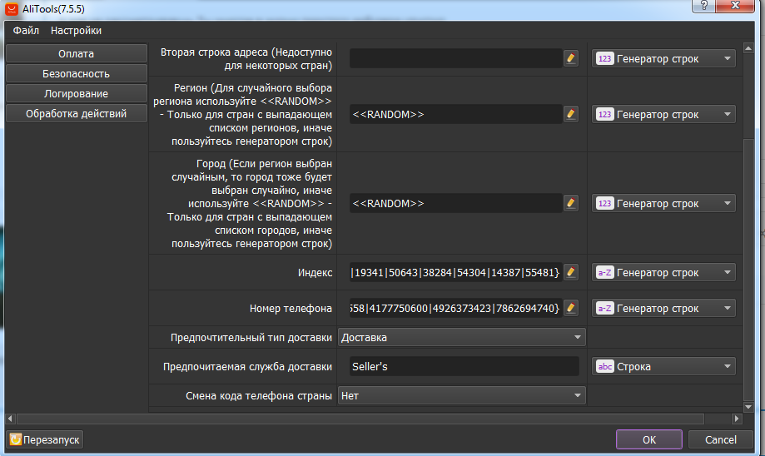Focus the Индекс postal code input field
Screen dimensions: 765x456
pos(455,273)
